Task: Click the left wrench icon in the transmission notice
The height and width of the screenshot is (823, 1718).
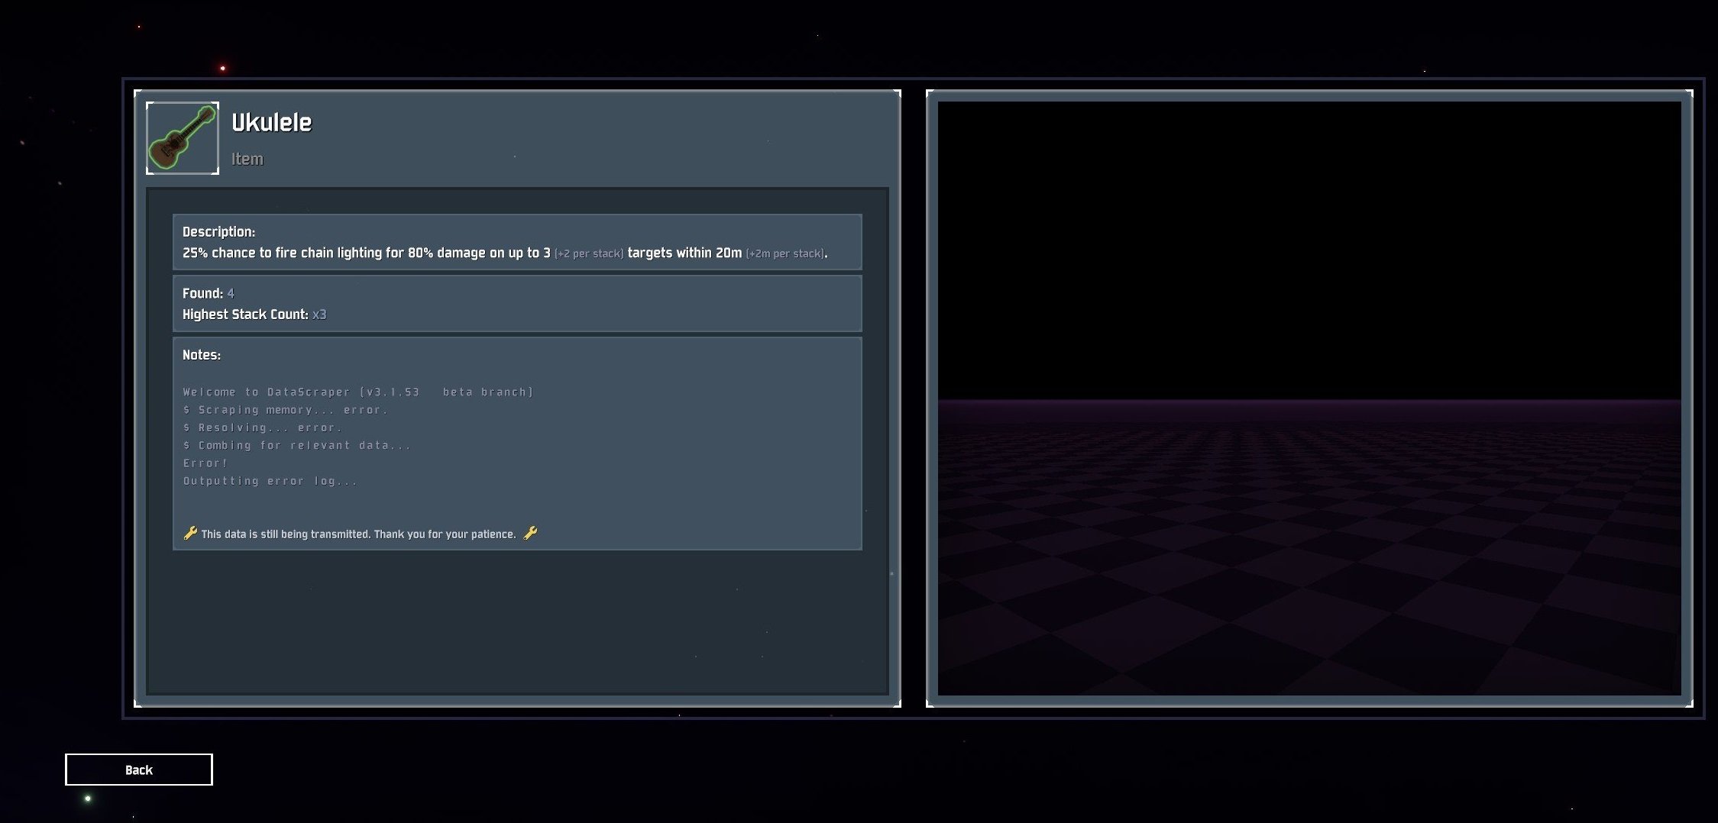Action: click(190, 533)
